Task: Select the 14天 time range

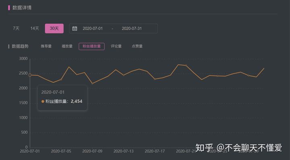Action: point(35,29)
